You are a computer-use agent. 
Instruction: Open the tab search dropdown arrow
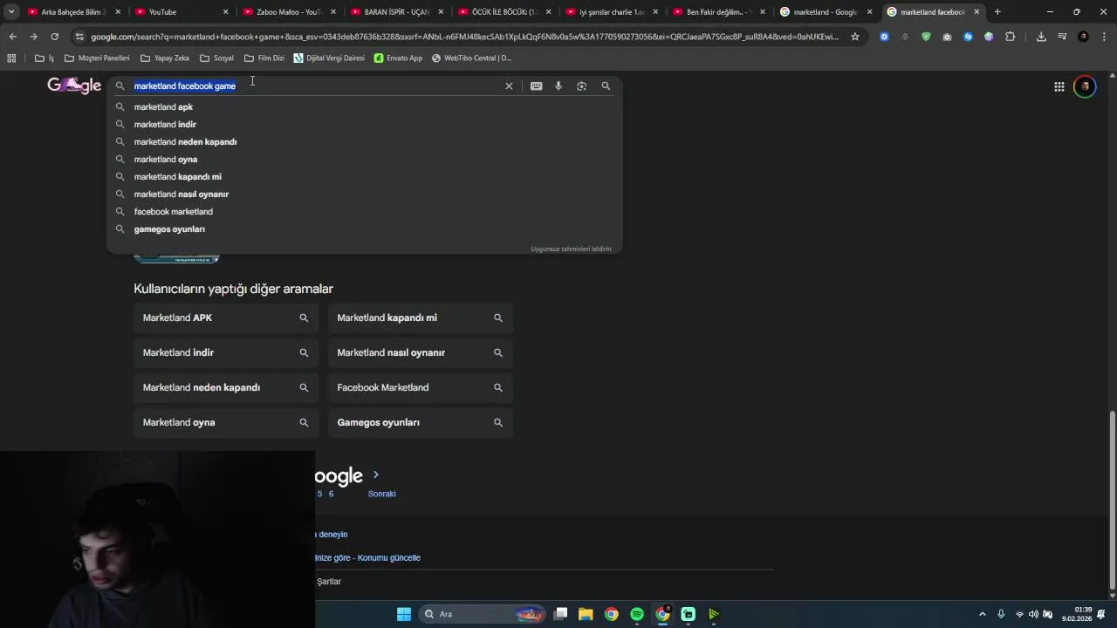11,12
